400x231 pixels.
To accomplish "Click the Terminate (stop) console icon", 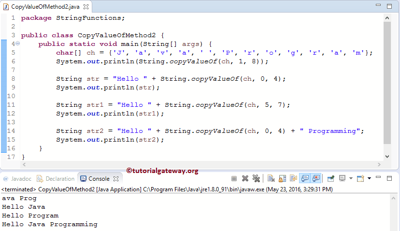I will [x=234, y=179].
